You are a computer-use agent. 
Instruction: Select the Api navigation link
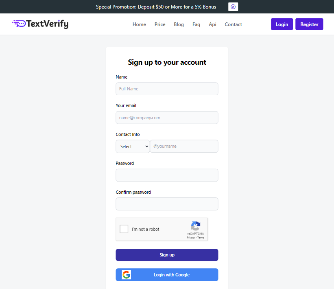click(x=212, y=24)
